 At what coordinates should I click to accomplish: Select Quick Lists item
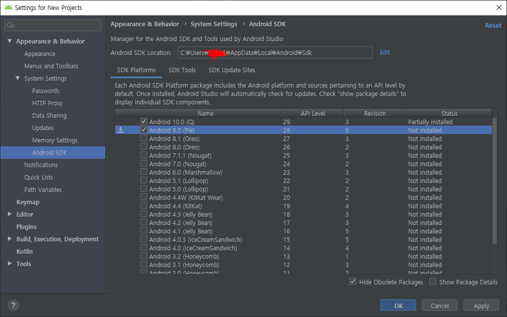pos(39,177)
